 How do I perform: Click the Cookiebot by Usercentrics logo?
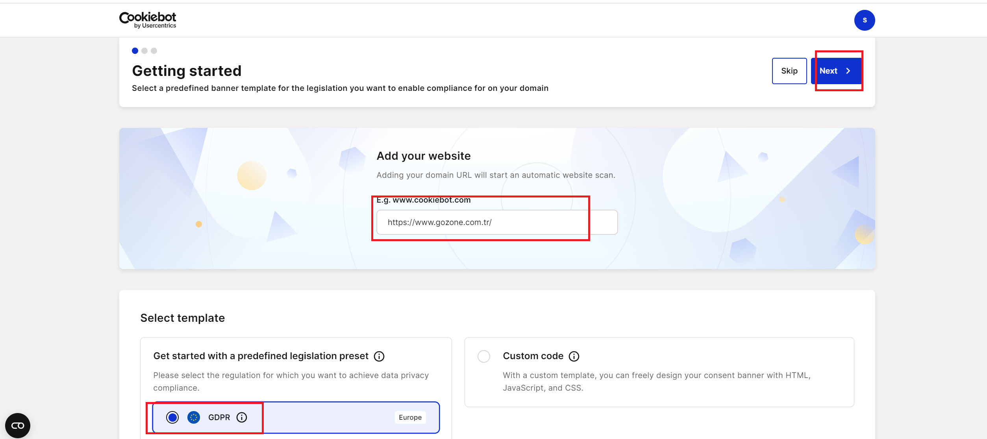tap(148, 20)
